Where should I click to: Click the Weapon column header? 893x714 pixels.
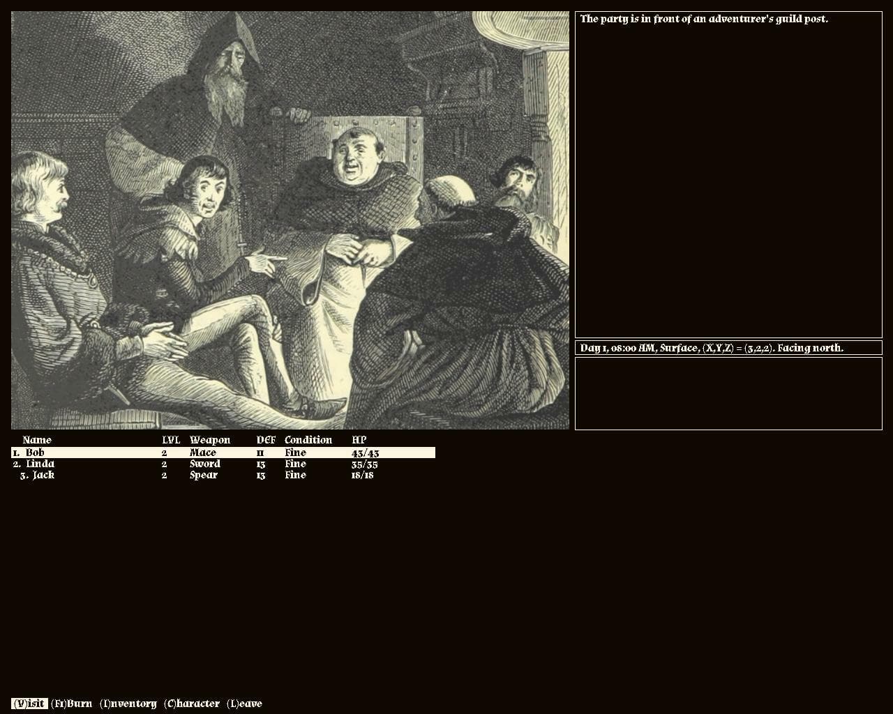click(x=210, y=440)
